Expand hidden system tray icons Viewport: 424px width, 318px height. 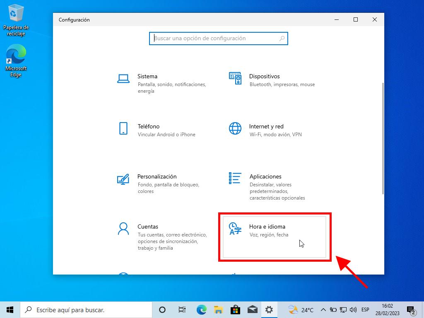point(323,310)
